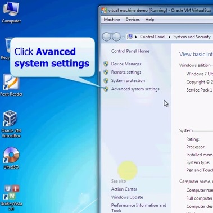The height and width of the screenshot is (213, 213).
Task: Open the Devices menu
Action: 133,20
